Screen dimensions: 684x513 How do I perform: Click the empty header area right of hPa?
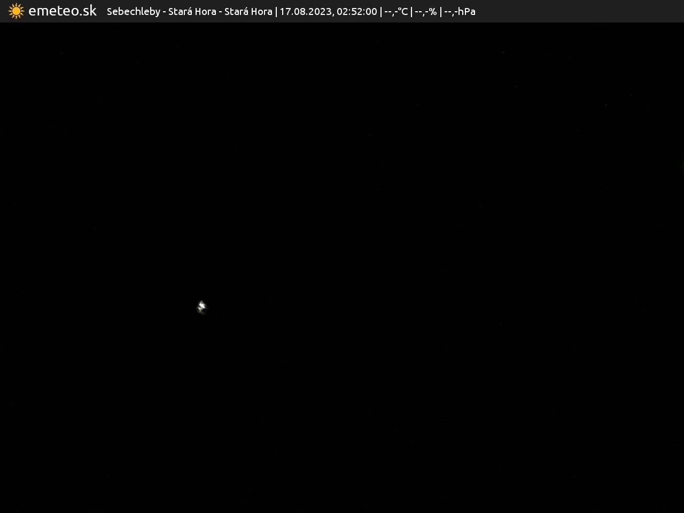coord(577,12)
